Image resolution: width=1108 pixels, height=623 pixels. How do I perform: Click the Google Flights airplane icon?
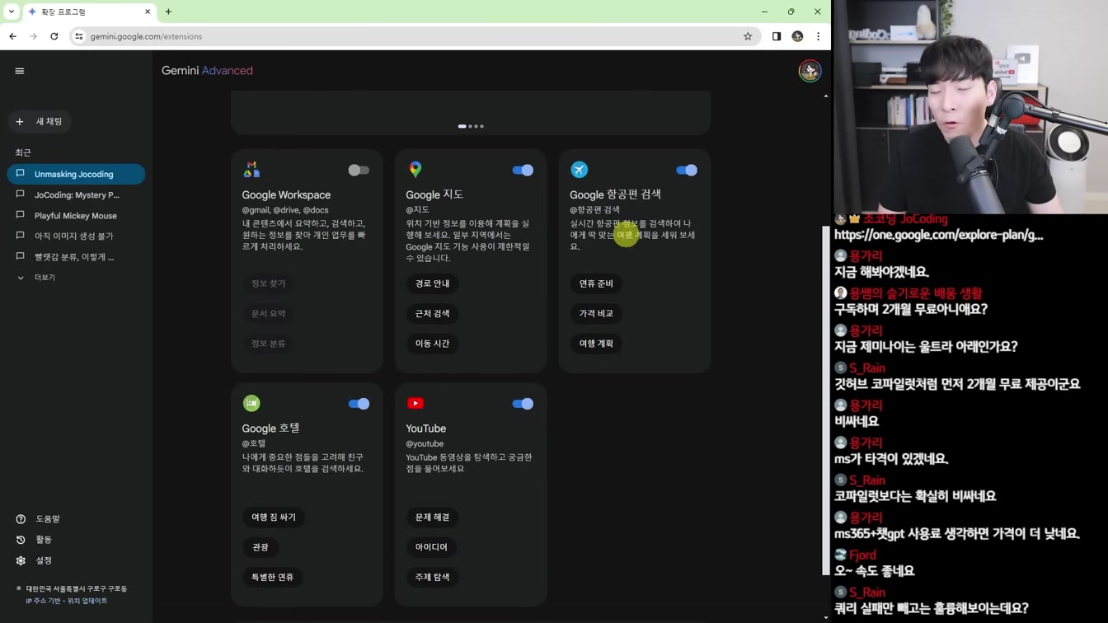point(580,170)
